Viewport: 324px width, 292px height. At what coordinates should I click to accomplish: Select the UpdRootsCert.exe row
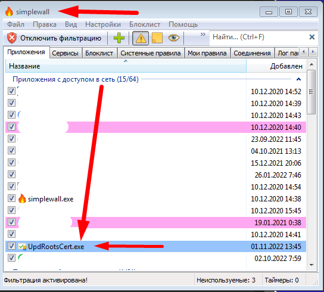click(x=155, y=246)
